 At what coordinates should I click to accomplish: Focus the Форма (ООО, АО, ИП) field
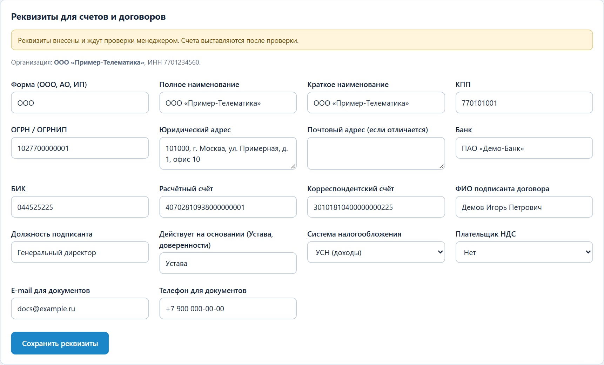pyautogui.click(x=80, y=102)
